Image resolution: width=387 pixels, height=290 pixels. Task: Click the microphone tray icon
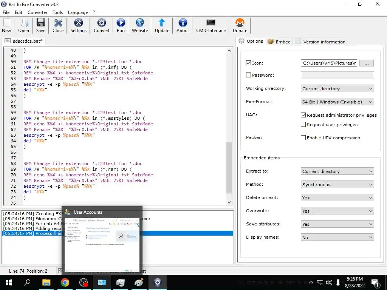[338, 282]
